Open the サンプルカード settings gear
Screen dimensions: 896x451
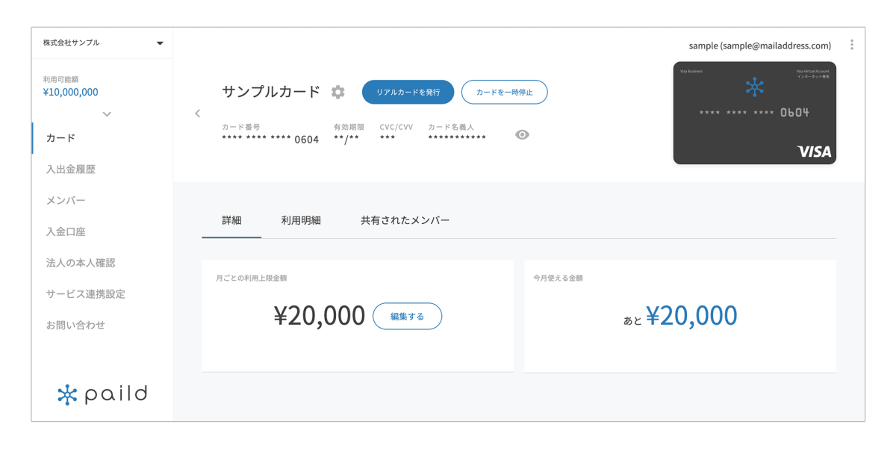[338, 92]
